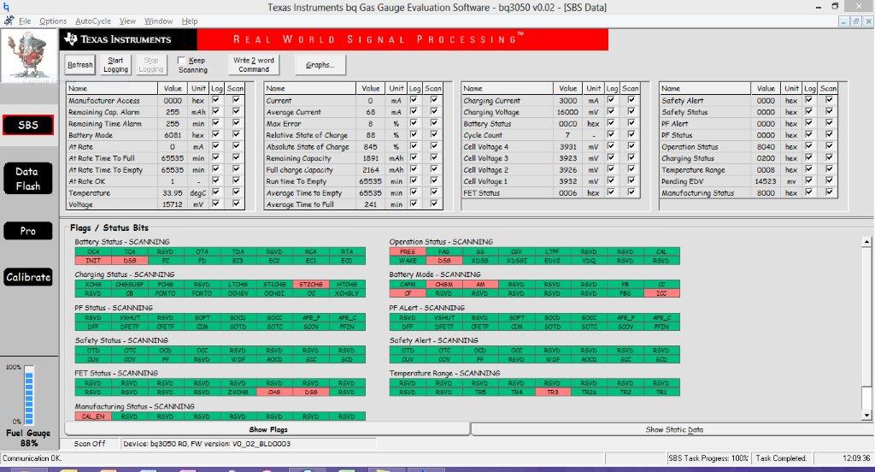Select the Battery Mode value 6081
Image resolution: width=875 pixels, height=472 pixels.
[173, 135]
